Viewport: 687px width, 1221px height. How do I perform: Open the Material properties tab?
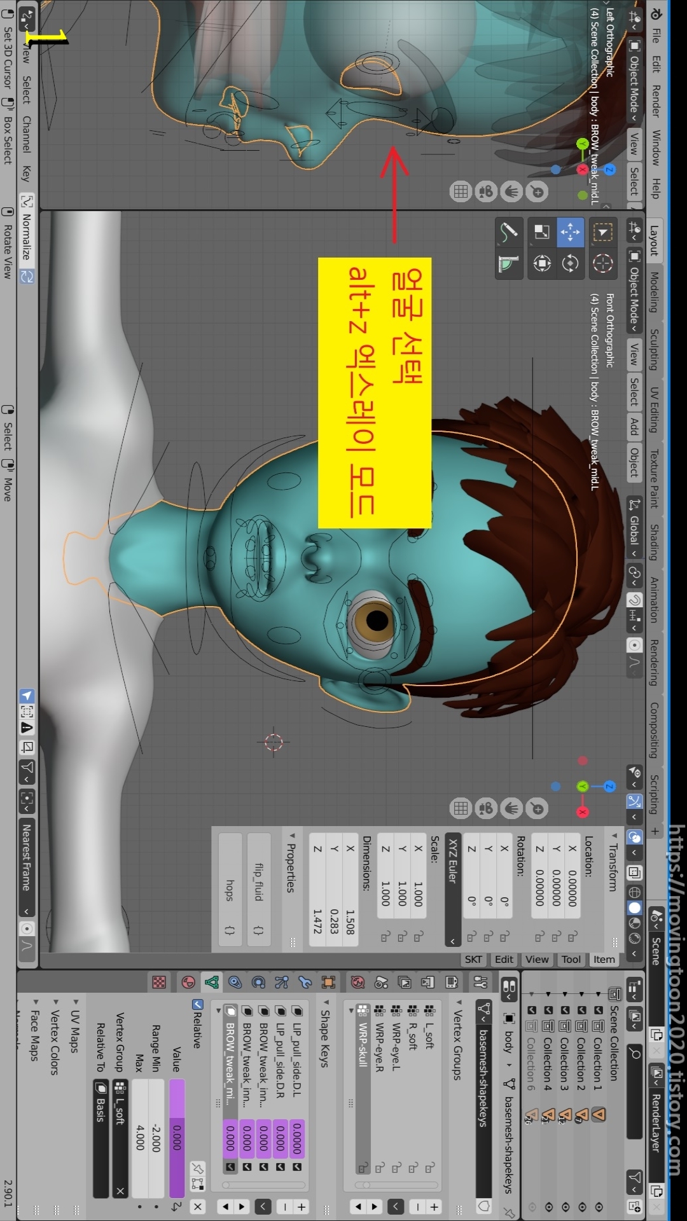[188, 983]
